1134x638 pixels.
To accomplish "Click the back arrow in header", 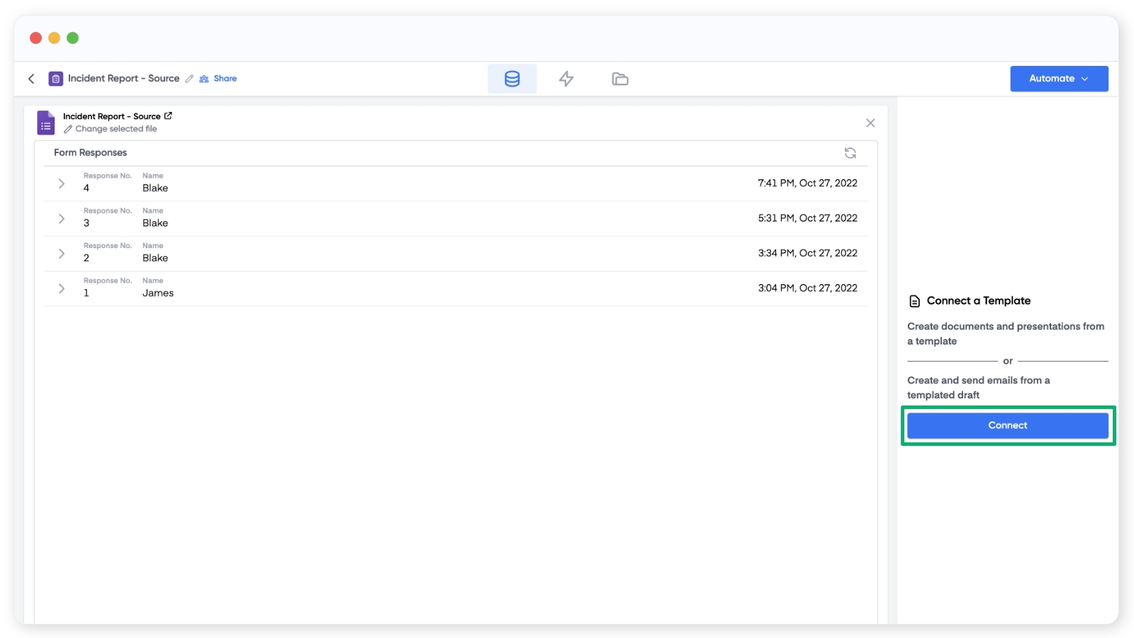I will coord(31,79).
